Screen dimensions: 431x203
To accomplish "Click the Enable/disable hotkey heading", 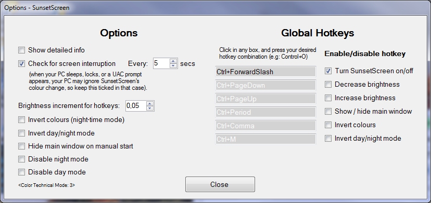I will coord(365,54).
